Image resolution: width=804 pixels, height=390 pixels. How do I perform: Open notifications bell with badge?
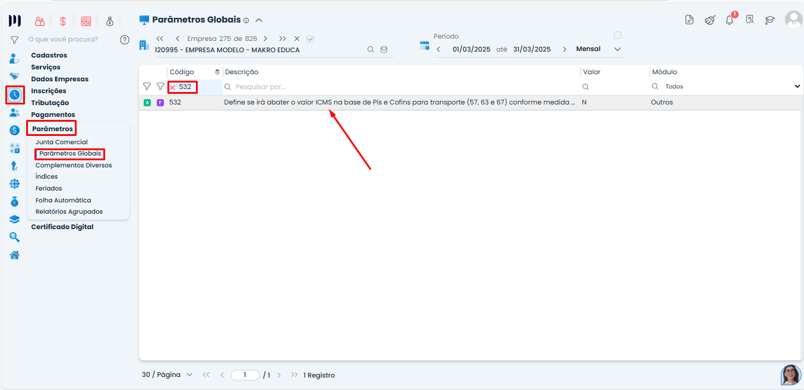click(730, 19)
